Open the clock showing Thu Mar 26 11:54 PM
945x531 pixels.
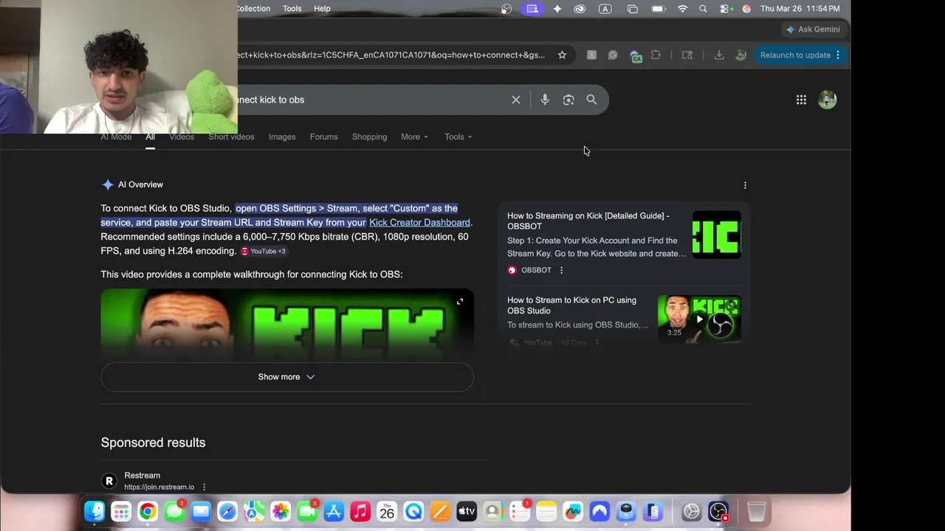point(800,9)
